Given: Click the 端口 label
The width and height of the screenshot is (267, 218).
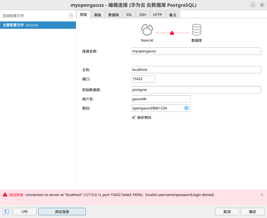Looking at the screenshot, I should pos(86,79).
